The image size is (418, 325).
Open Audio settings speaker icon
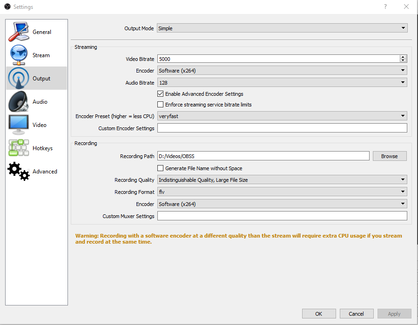(19, 101)
